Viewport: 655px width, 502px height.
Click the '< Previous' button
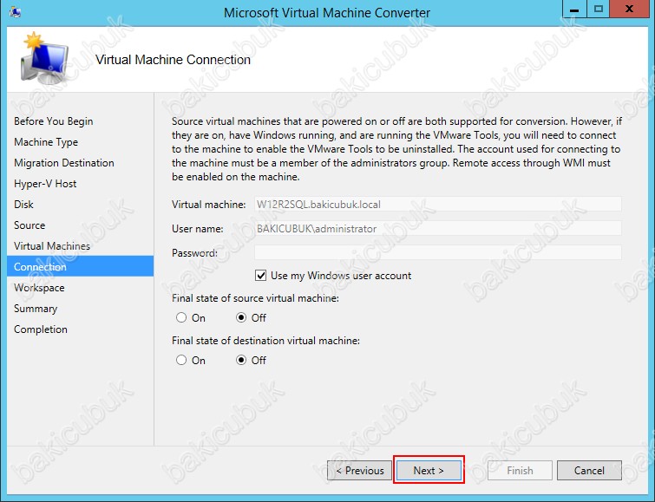point(359,471)
